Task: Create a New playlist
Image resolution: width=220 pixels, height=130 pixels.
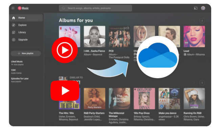Action: pos(26,53)
